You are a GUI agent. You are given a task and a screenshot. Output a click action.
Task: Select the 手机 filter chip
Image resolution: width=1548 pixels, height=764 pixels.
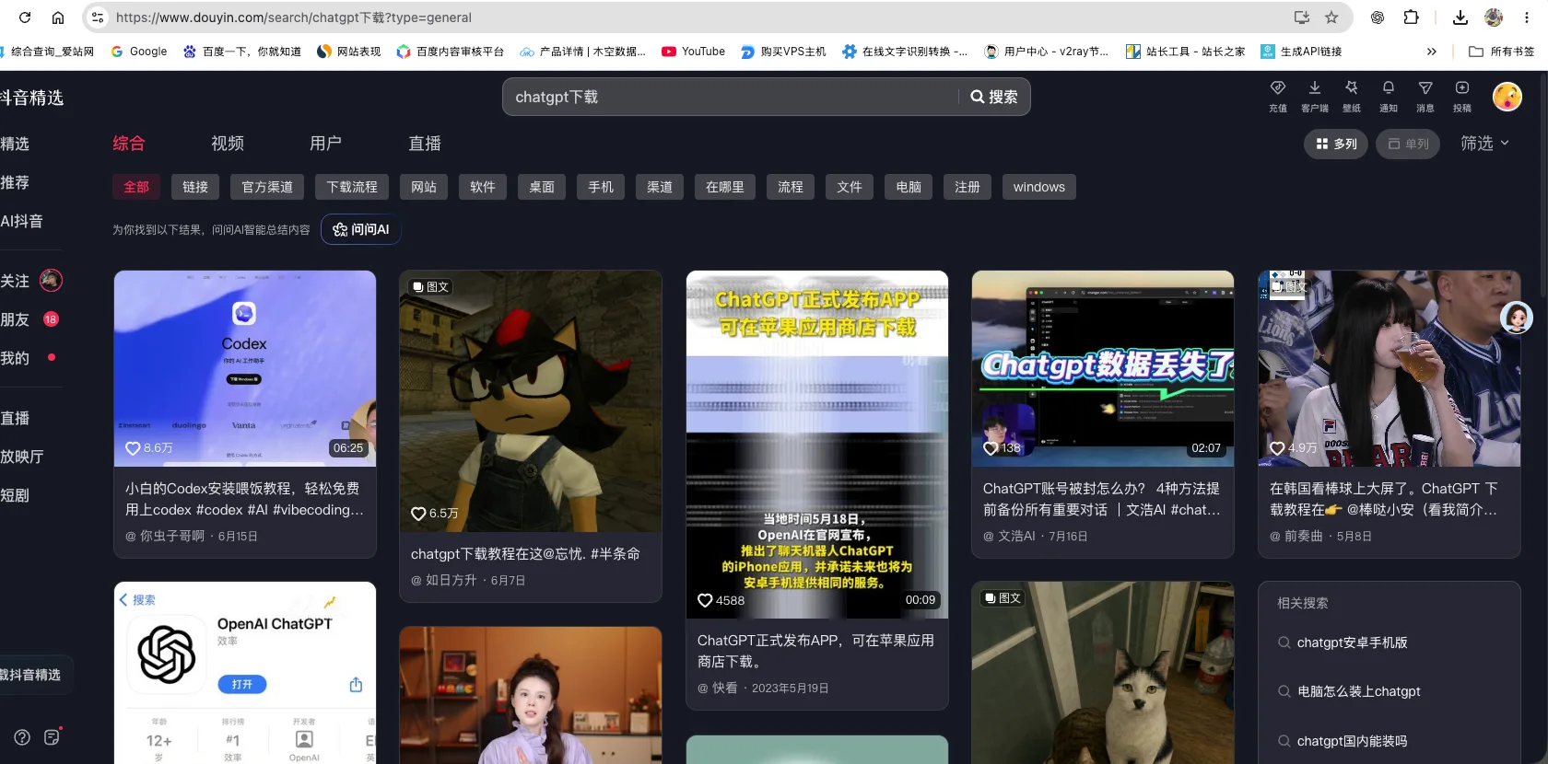coord(601,187)
